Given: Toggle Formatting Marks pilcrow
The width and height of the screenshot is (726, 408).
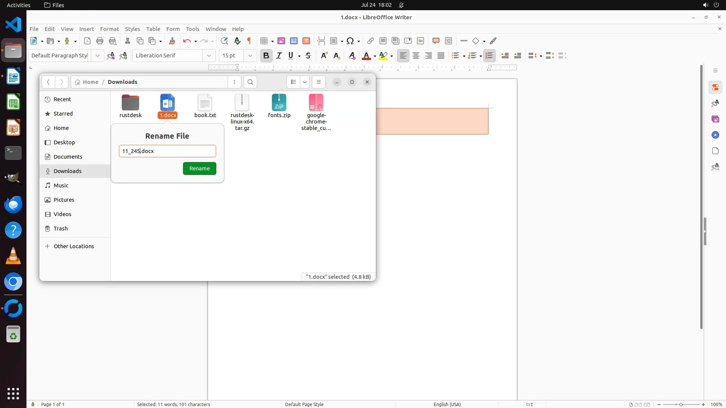Looking at the screenshot, I should click(x=249, y=41).
